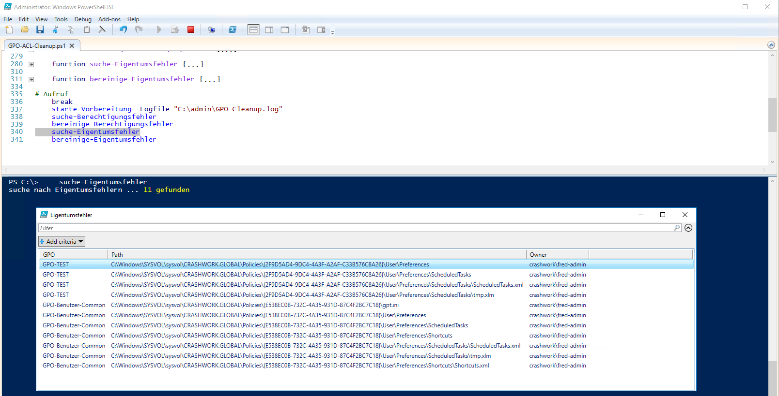Run selection with toolbar icon
Image resolution: width=779 pixels, height=396 pixels.
(x=175, y=29)
